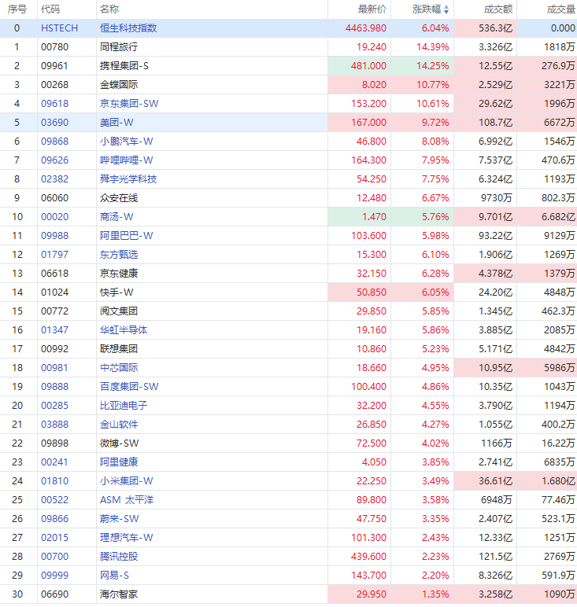
Task: Sort by the 成交量 column header
Action: click(x=560, y=9)
